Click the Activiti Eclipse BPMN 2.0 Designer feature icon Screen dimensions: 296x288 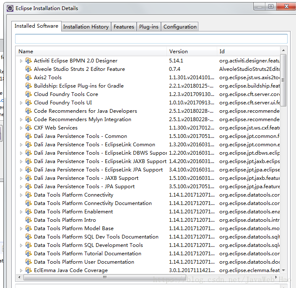click(29, 61)
